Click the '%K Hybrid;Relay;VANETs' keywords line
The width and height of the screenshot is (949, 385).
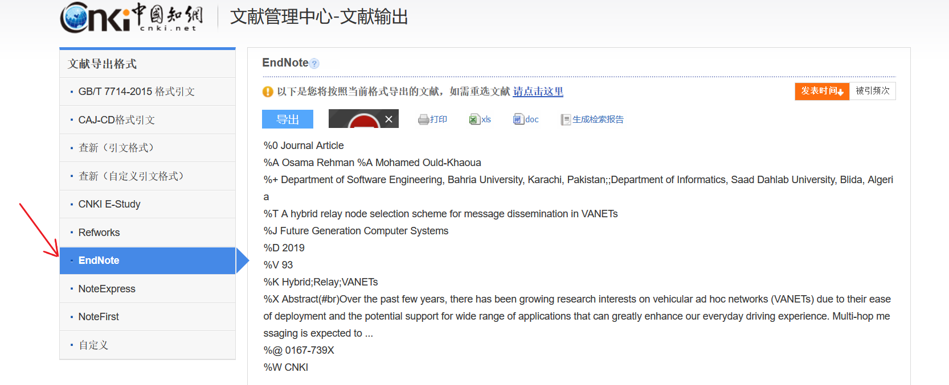click(x=321, y=282)
